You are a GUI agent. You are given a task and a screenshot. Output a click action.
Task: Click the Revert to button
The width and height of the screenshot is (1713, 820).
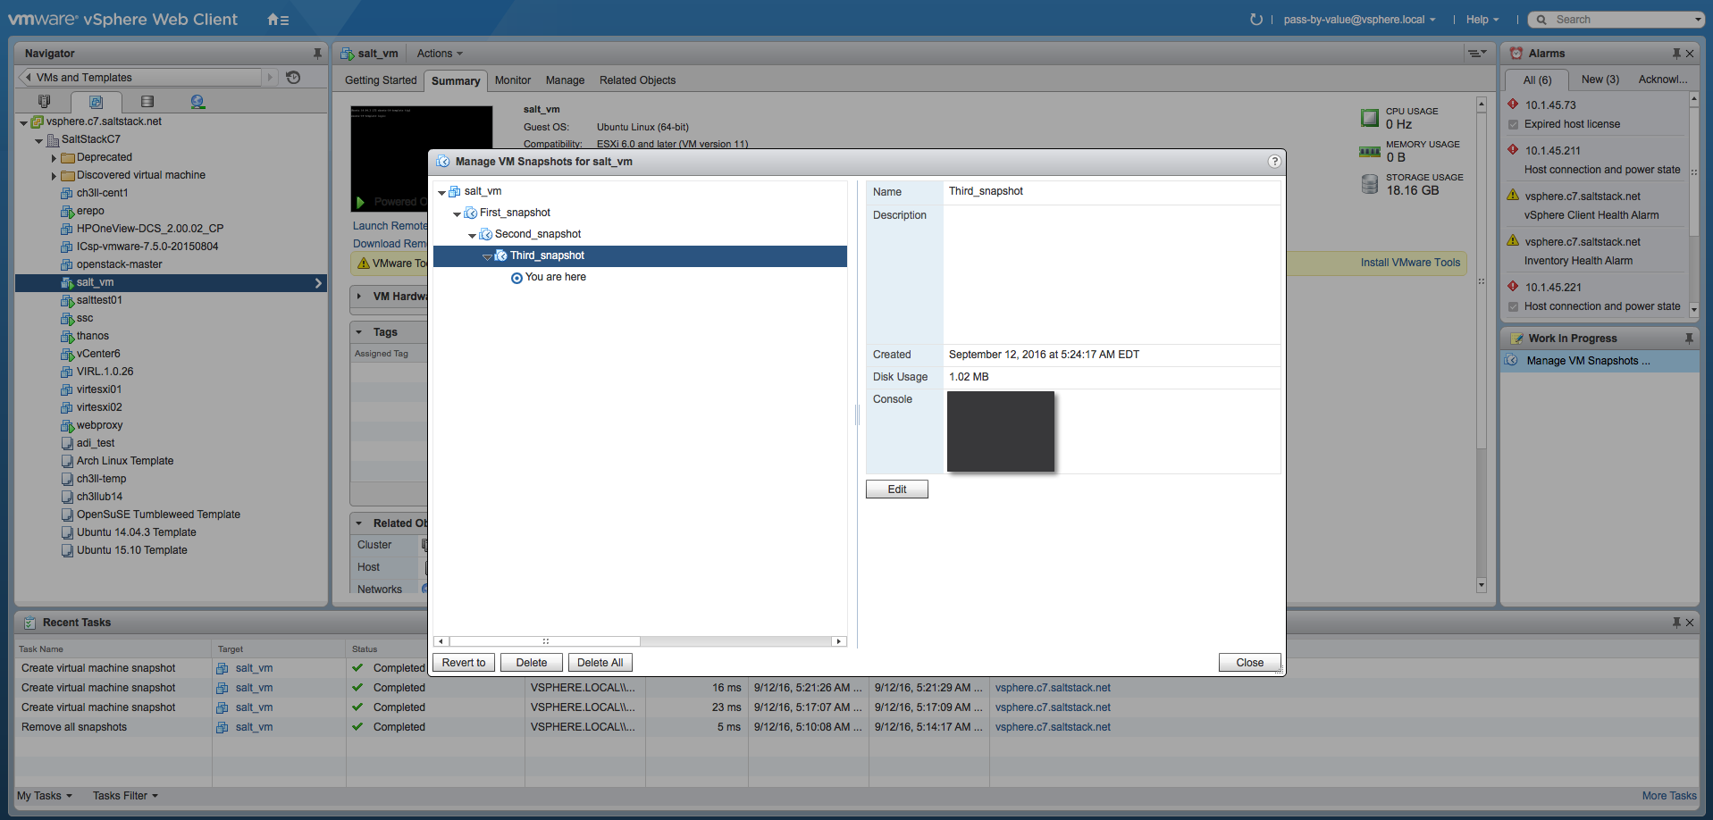point(464,663)
